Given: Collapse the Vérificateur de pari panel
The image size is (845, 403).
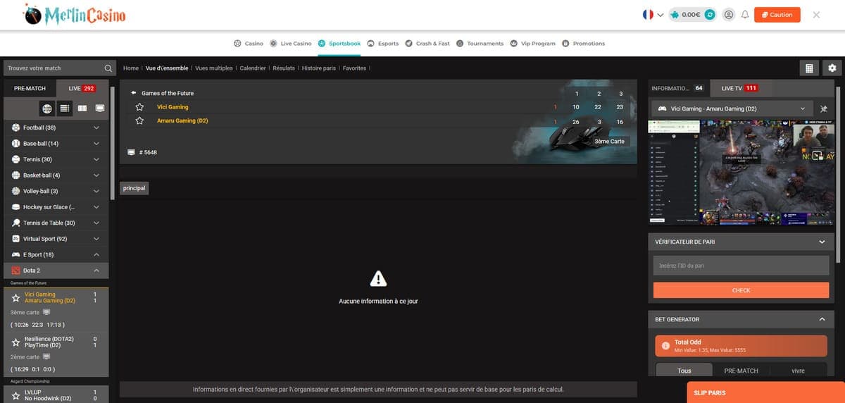Looking at the screenshot, I should (x=822, y=242).
